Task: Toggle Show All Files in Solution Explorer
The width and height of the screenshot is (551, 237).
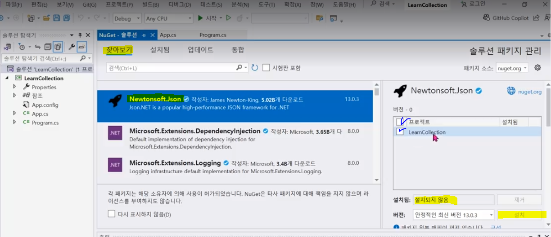Action: coord(58,47)
